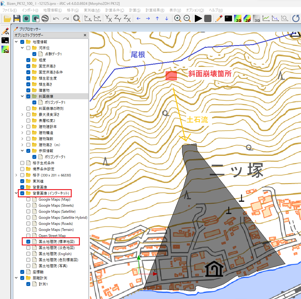Viewport: 301px width, 299px height.
Task: Click the Zoom In magnifier icon
Action: (x=178, y=18)
